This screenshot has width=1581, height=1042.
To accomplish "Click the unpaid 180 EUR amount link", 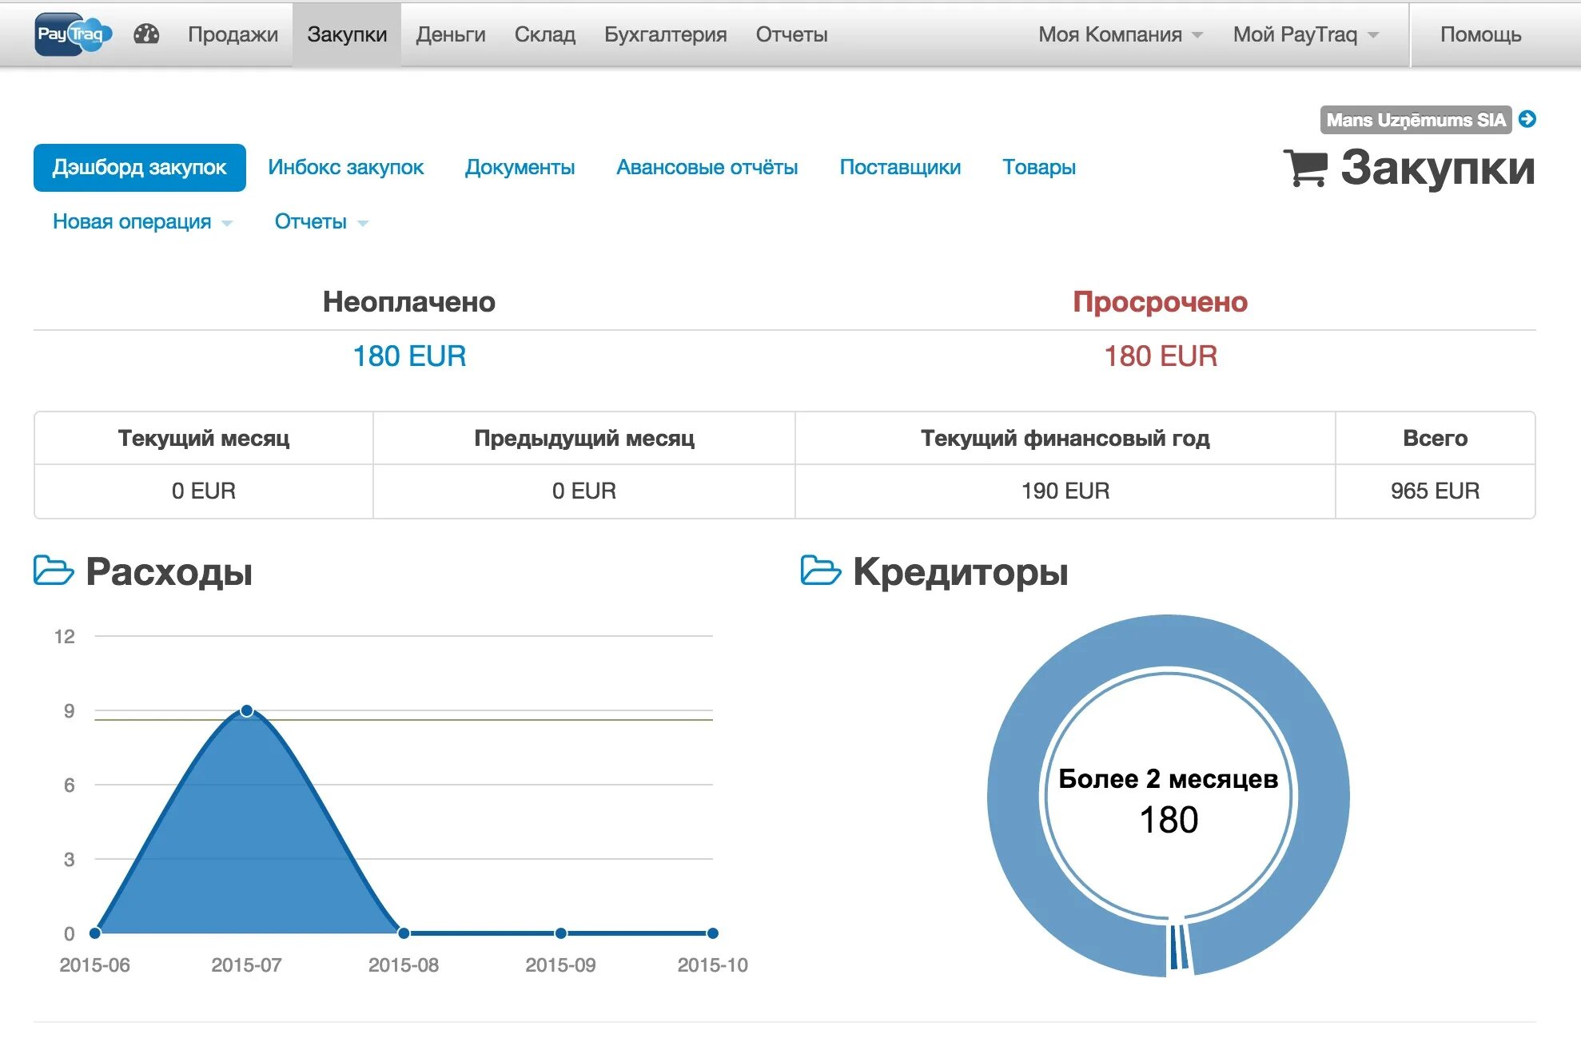I will (x=409, y=356).
